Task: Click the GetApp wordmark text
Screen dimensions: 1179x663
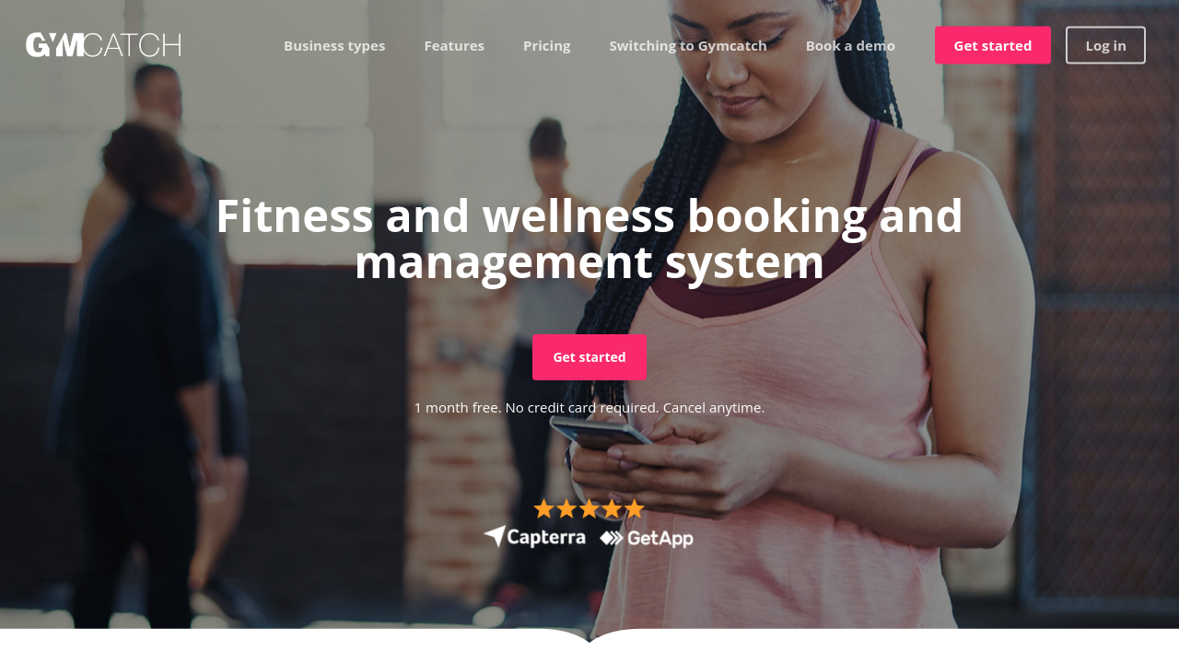Action: [x=660, y=539]
